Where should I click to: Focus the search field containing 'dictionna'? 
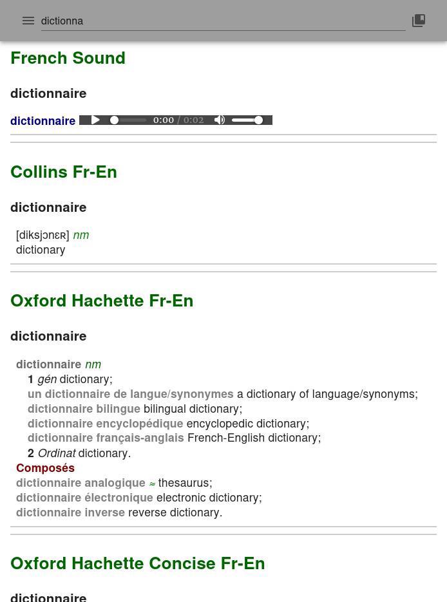pos(223,21)
